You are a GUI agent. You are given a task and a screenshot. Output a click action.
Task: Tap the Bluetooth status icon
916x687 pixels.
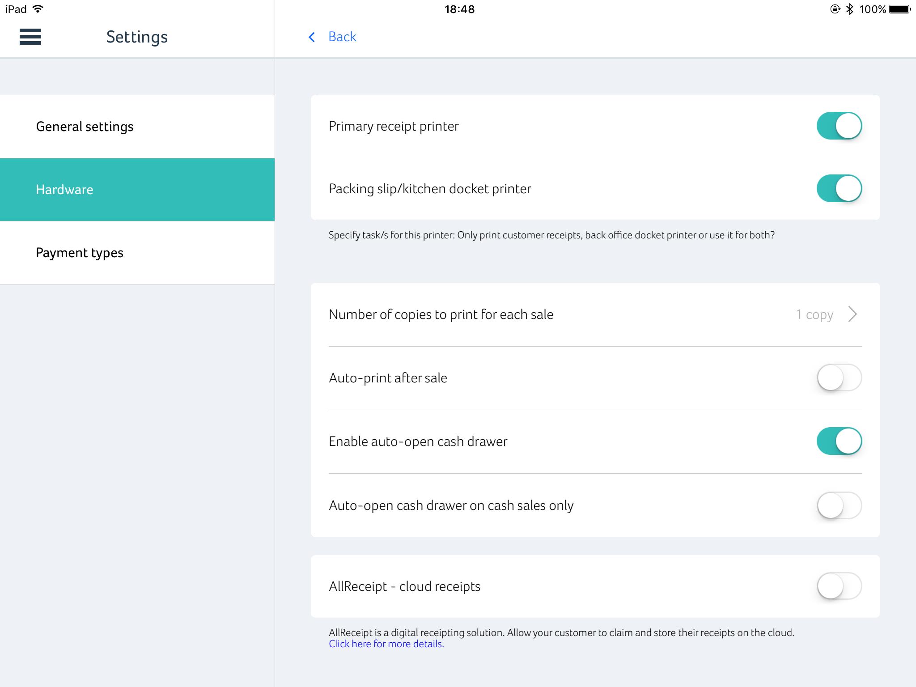pyautogui.click(x=849, y=9)
